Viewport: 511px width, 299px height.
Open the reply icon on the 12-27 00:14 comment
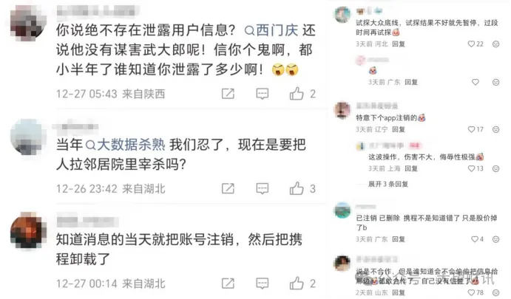point(262,283)
